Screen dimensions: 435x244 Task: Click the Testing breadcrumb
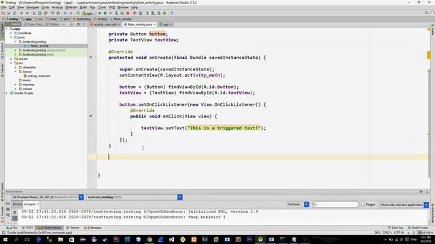tap(10, 19)
